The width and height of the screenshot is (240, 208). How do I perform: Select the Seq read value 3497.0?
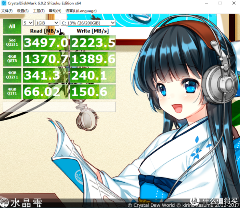[46, 42]
